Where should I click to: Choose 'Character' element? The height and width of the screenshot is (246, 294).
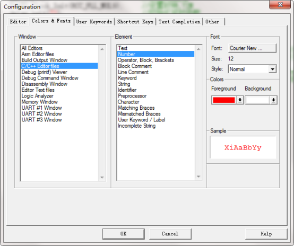click(155, 102)
